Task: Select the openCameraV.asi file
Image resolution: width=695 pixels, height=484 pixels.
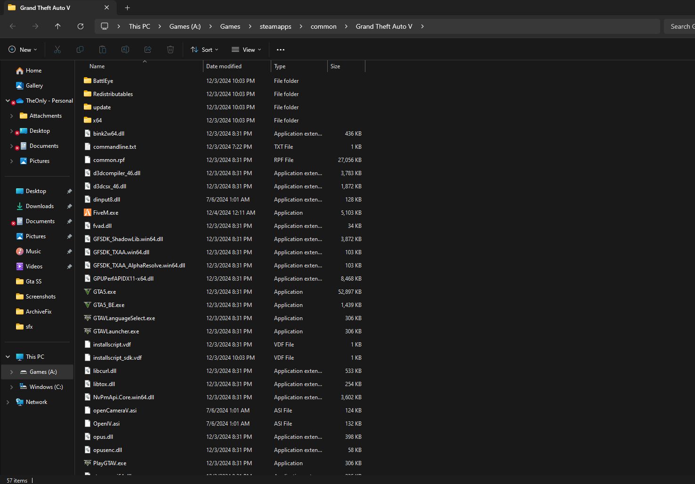Action: tap(115, 411)
